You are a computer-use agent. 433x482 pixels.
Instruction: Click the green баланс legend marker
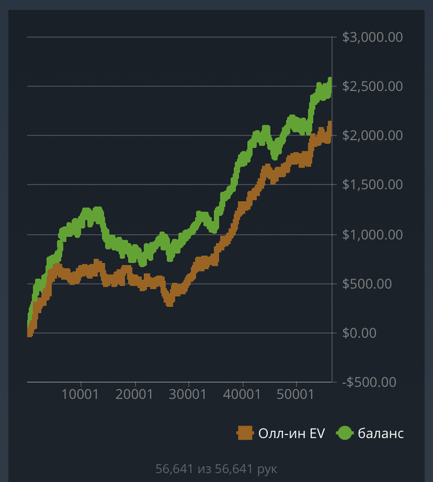tap(345, 433)
